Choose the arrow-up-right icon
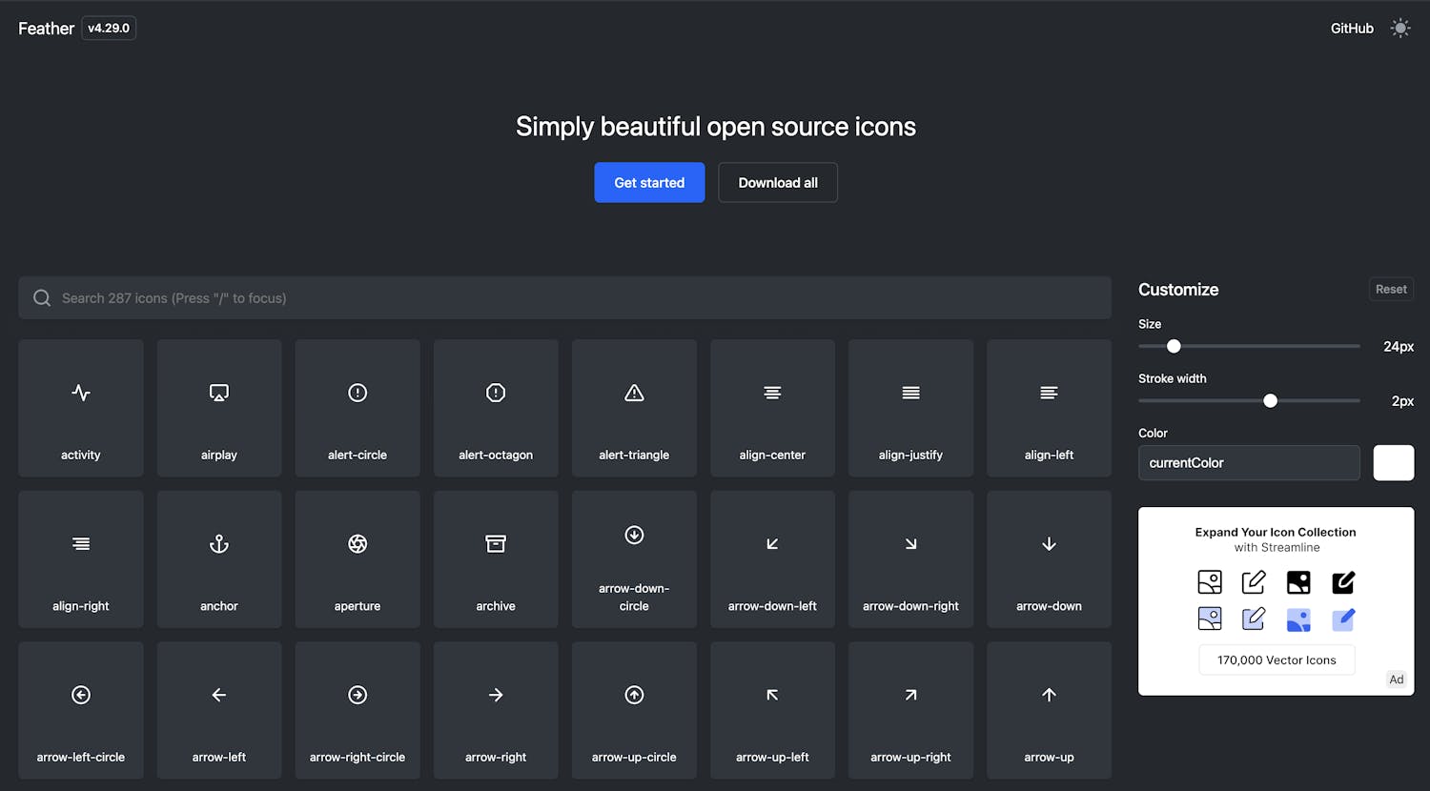Screen dimensions: 1430x791 click(x=910, y=710)
